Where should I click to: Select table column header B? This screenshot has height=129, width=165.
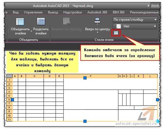click(x=22, y=76)
